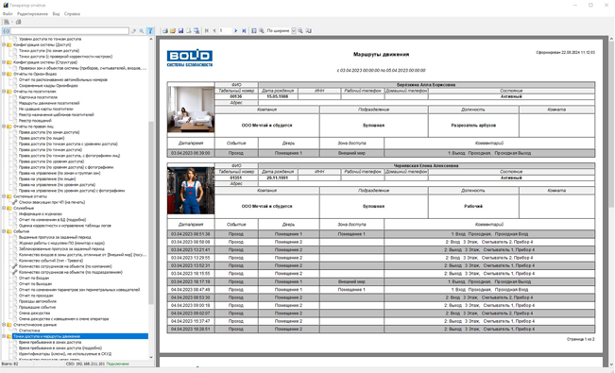Click the full page view icon
Viewport: 615px width, 373px height.
pyautogui.click(x=254, y=30)
